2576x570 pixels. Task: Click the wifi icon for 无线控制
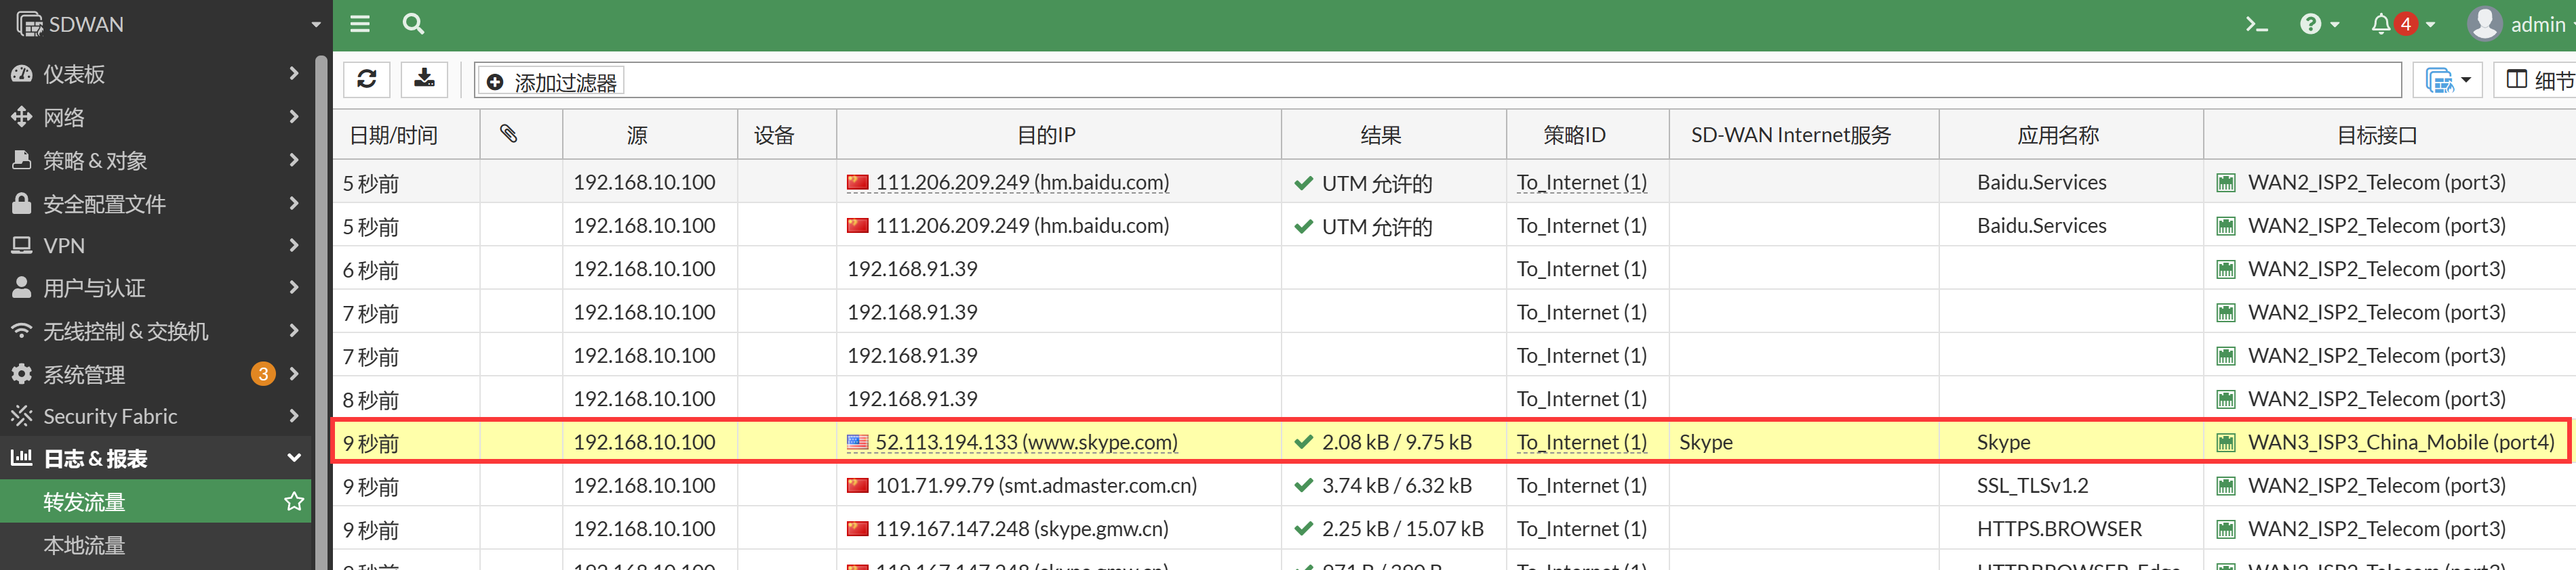click(x=21, y=330)
